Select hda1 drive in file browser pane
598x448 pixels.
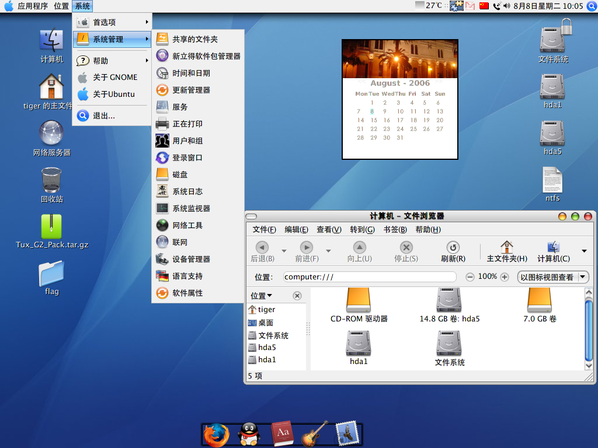tap(359, 348)
